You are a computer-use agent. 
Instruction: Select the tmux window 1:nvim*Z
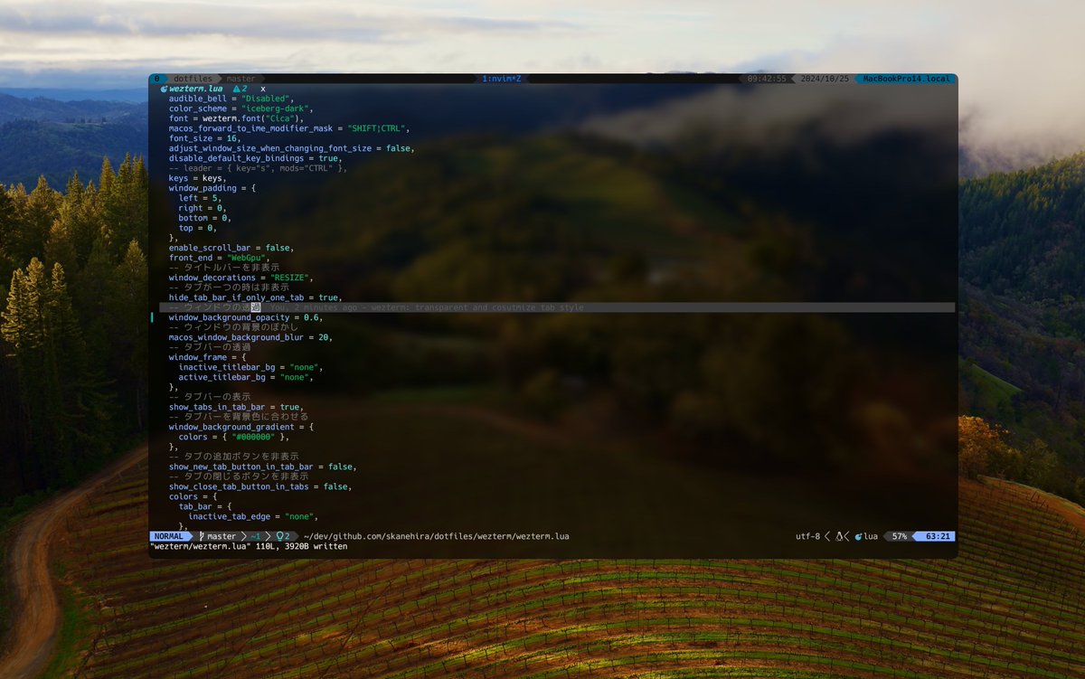click(x=502, y=79)
